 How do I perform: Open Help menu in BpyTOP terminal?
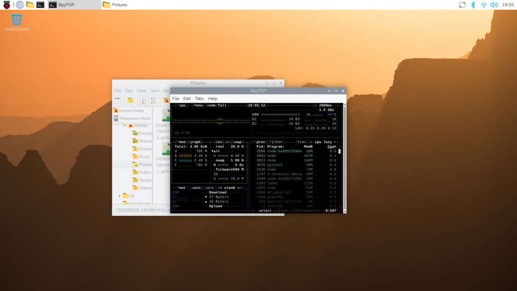click(x=213, y=99)
